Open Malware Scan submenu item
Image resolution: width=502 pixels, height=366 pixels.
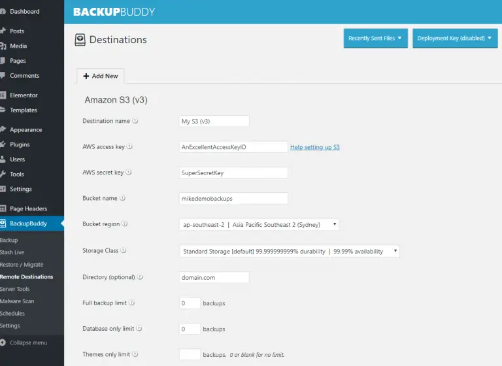coord(17,301)
